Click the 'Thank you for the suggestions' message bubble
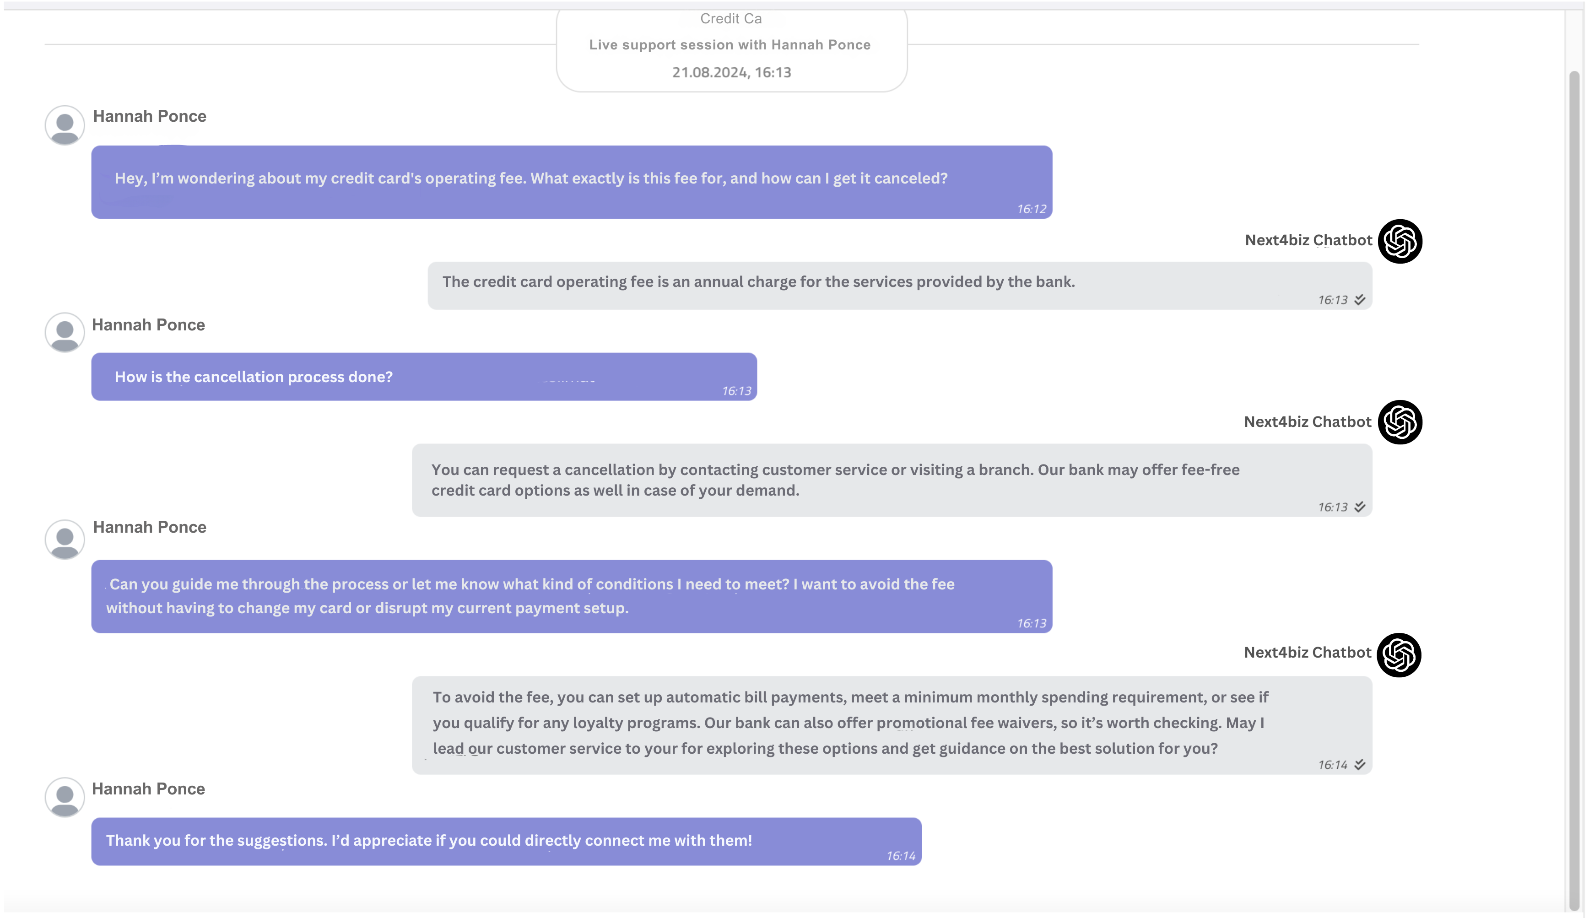The width and height of the screenshot is (1589, 918). point(506,841)
